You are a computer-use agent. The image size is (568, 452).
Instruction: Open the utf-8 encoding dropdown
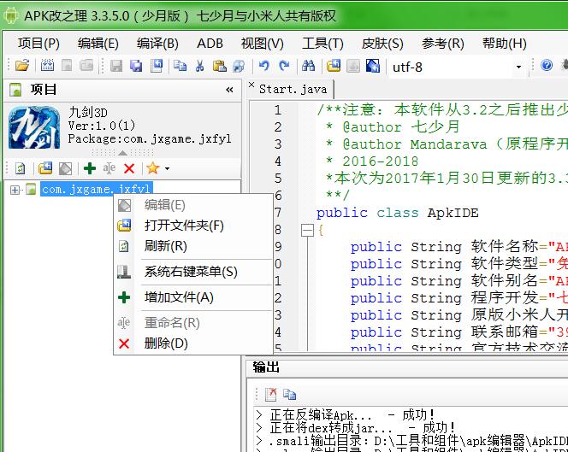(x=518, y=67)
